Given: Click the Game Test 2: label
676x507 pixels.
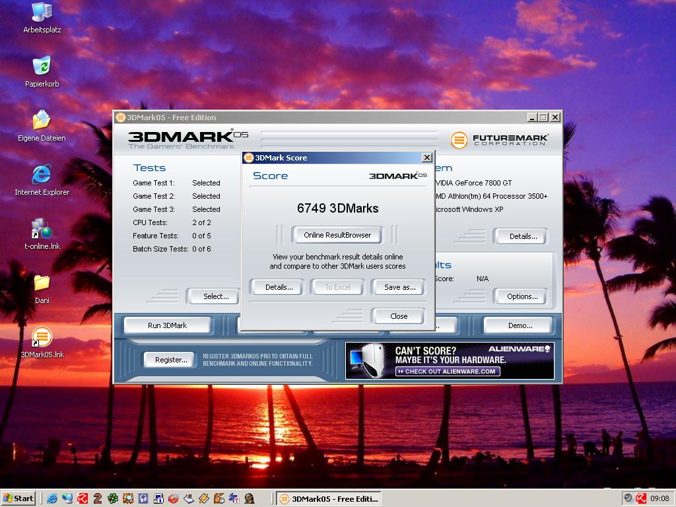Looking at the screenshot, I should [x=154, y=196].
